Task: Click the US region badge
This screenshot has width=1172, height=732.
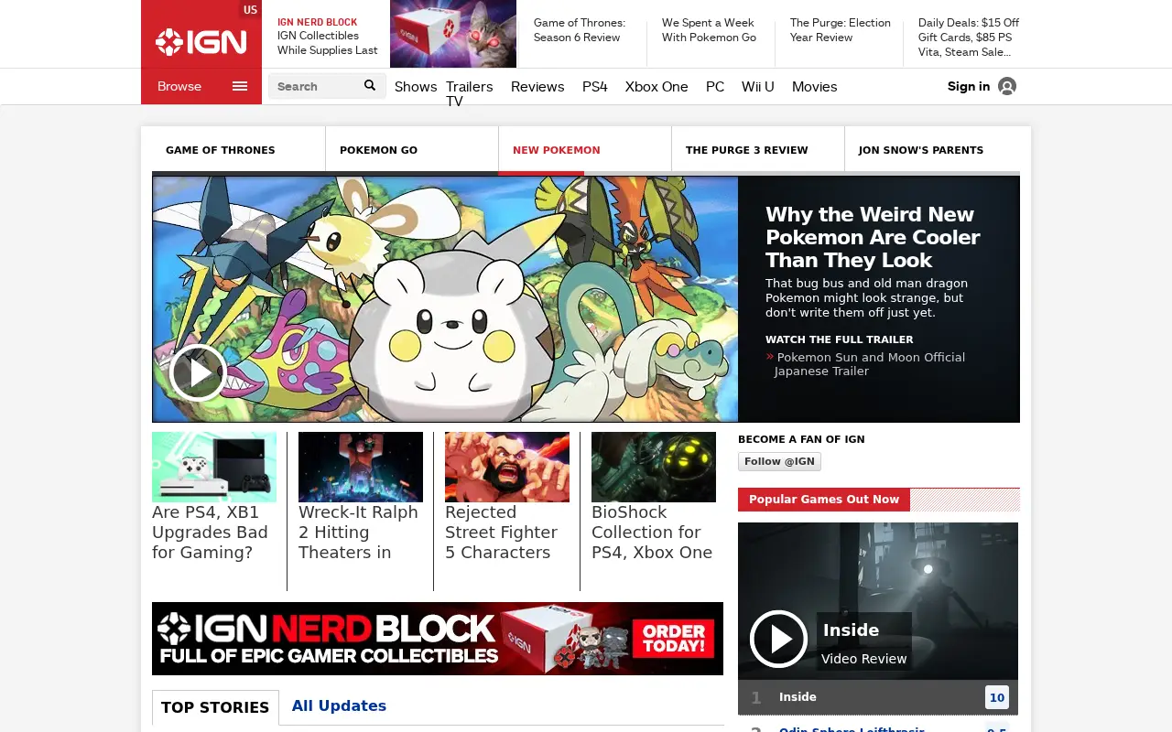Action: click(250, 10)
